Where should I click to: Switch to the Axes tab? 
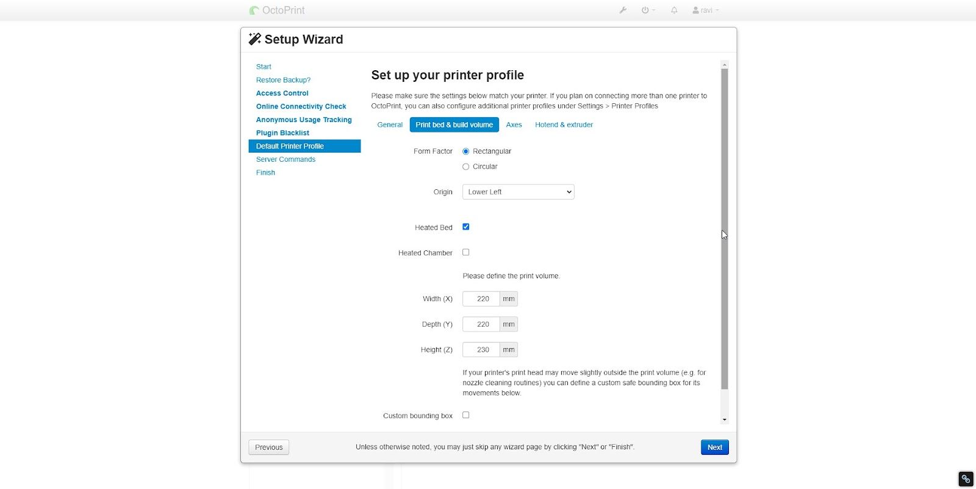click(514, 125)
